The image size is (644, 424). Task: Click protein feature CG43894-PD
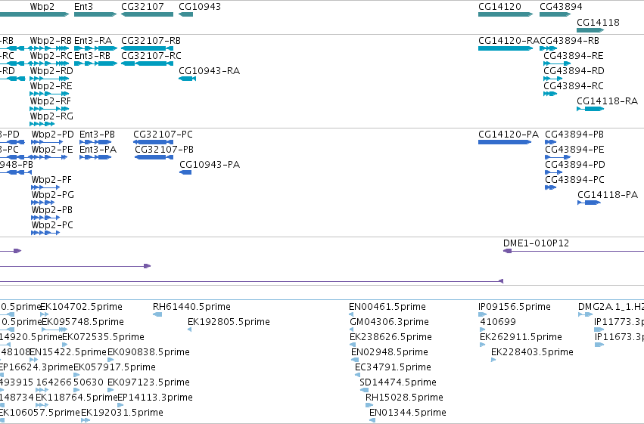(554, 172)
